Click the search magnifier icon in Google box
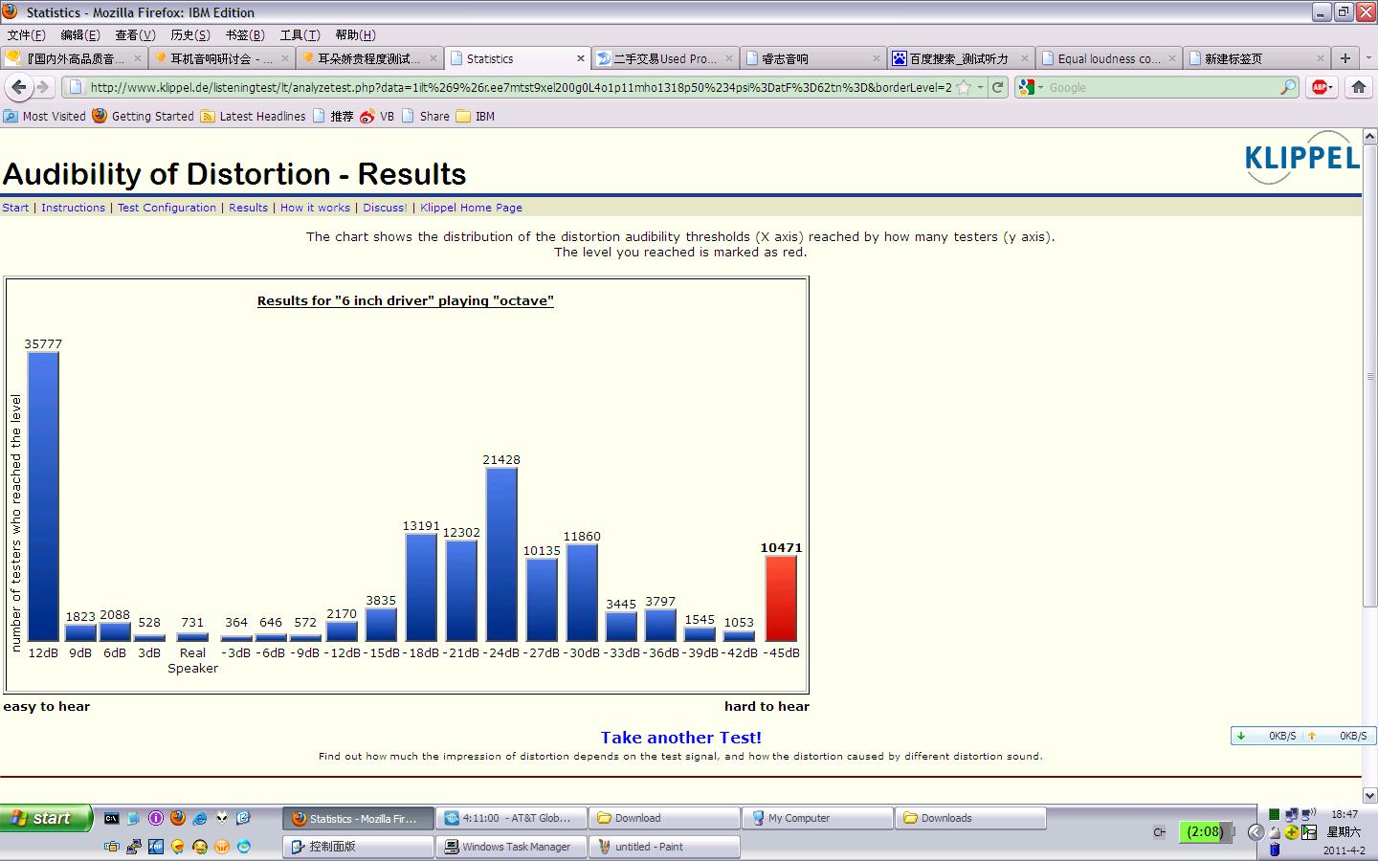Screen dimensions: 1378x861 [1288, 87]
